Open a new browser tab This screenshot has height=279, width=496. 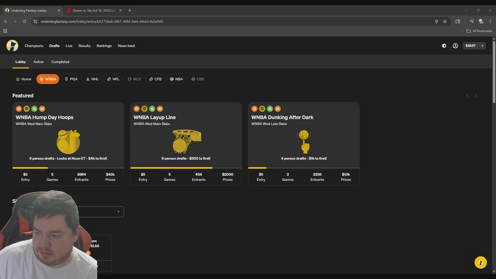click(x=129, y=10)
